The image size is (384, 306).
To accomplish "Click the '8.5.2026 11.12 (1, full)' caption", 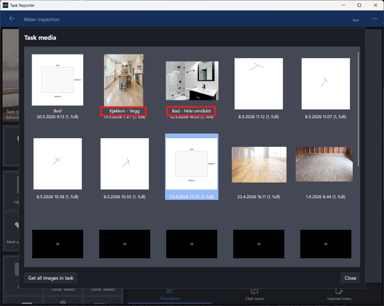I will click(x=259, y=116).
